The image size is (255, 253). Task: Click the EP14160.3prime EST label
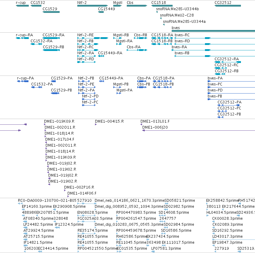pos(37,207)
